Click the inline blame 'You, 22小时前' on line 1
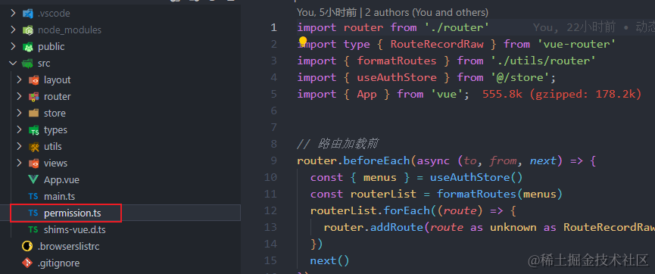The image size is (655, 274). 575,27
